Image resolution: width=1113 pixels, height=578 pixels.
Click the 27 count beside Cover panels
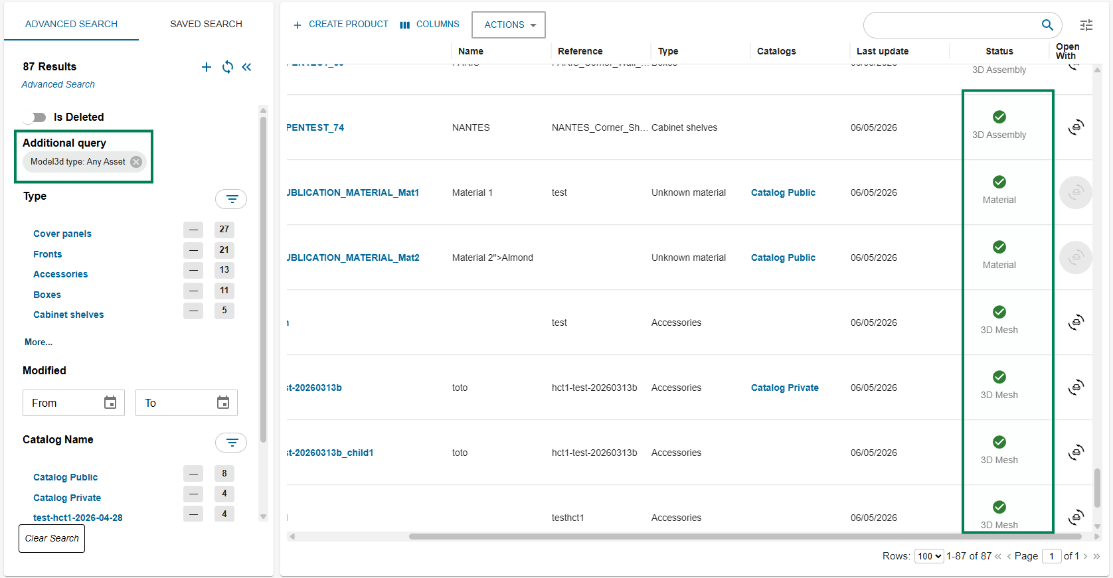tap(224, 230)
